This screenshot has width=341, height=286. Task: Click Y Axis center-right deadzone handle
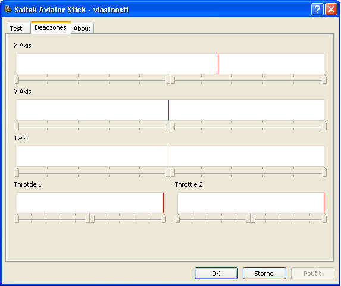click(173, 125)
